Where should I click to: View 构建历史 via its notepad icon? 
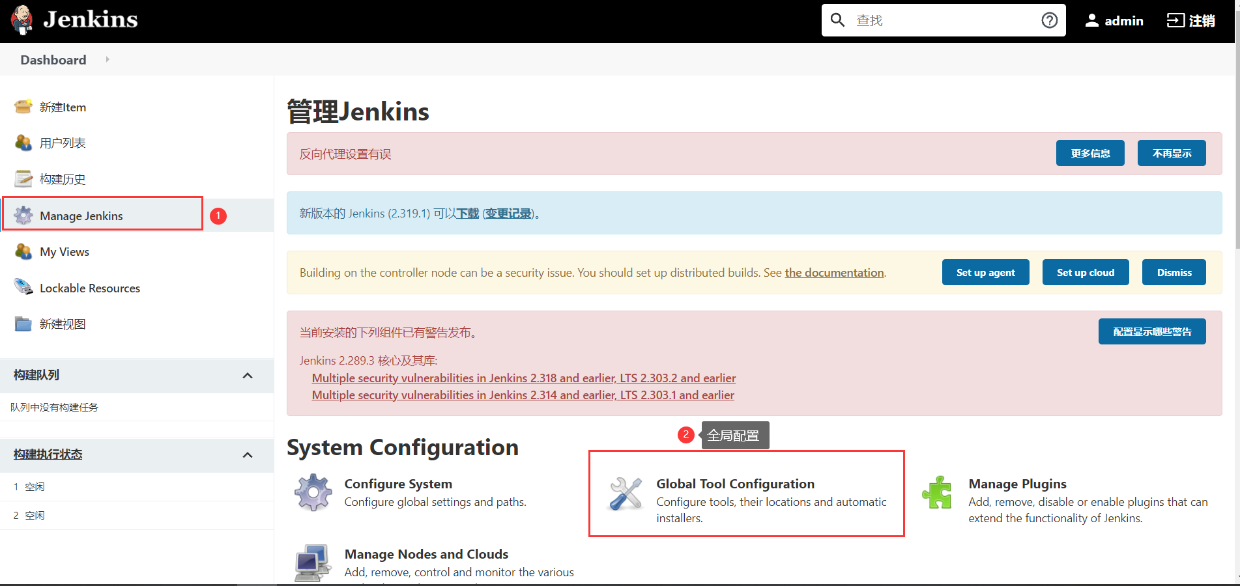coord(23,178)
